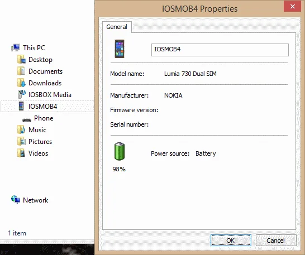Open Music in the navigation pane
Viewport: 305px width, 255px height.
pyautogui.click(x=37, y=130)
